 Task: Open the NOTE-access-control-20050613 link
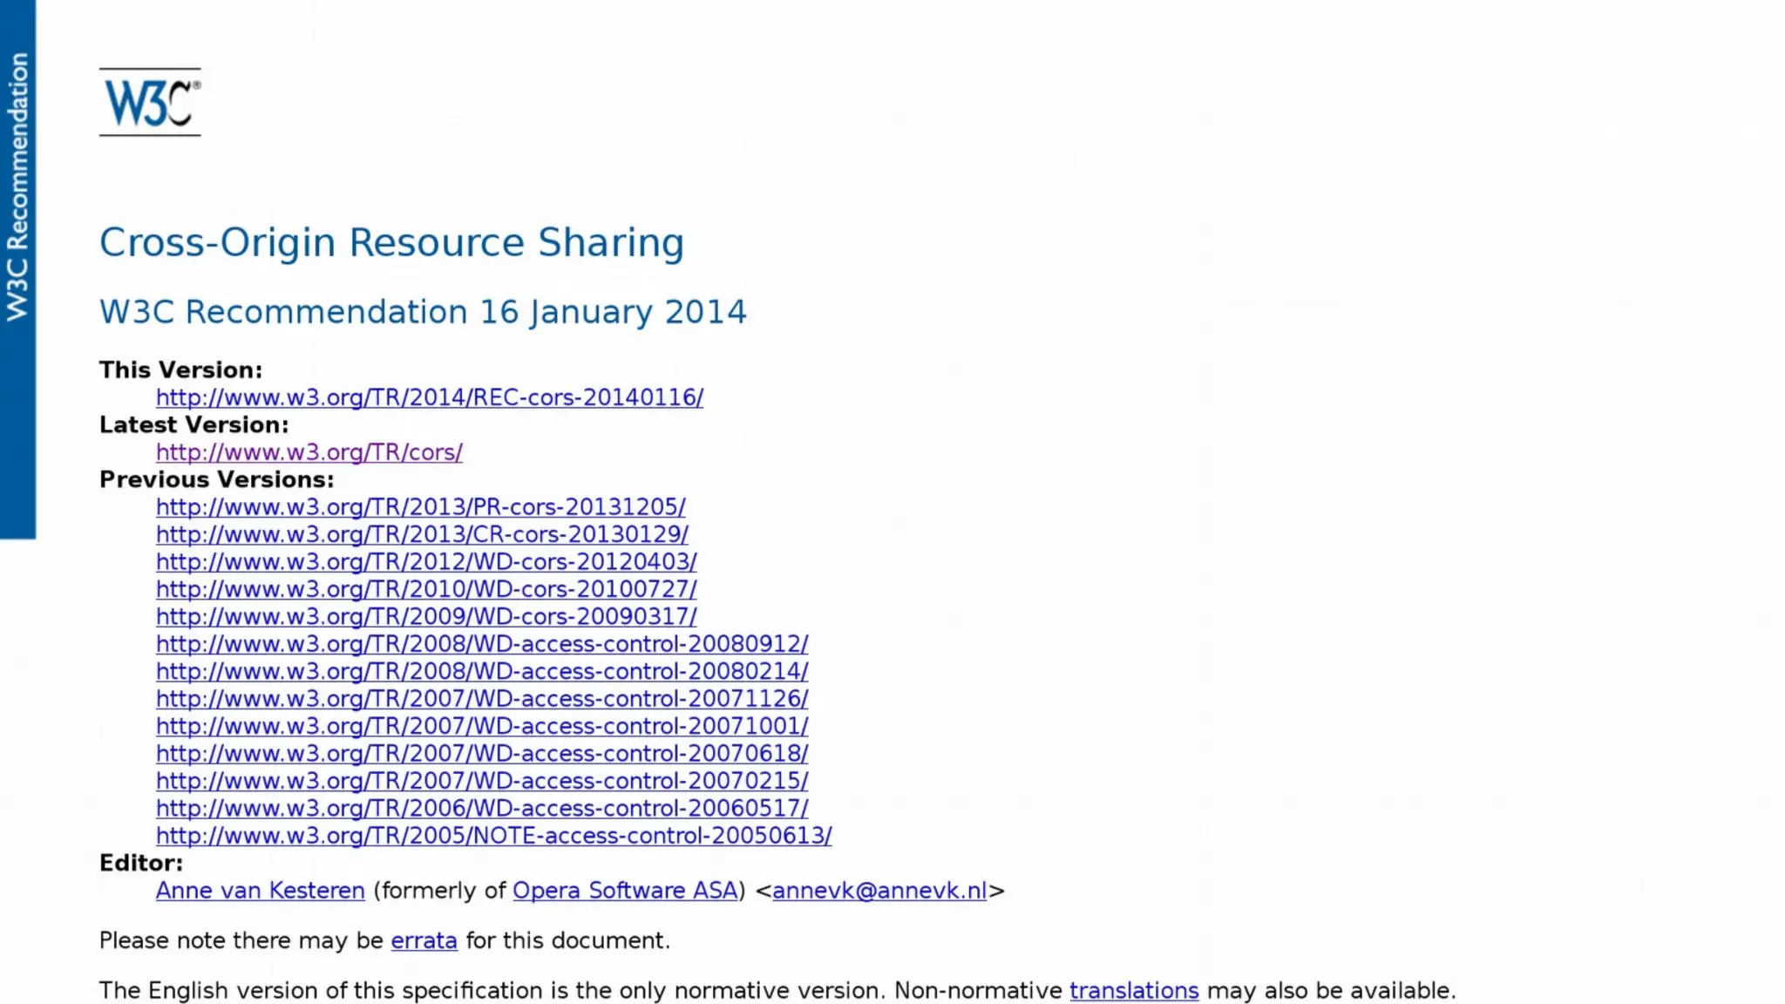coord(493,836)
